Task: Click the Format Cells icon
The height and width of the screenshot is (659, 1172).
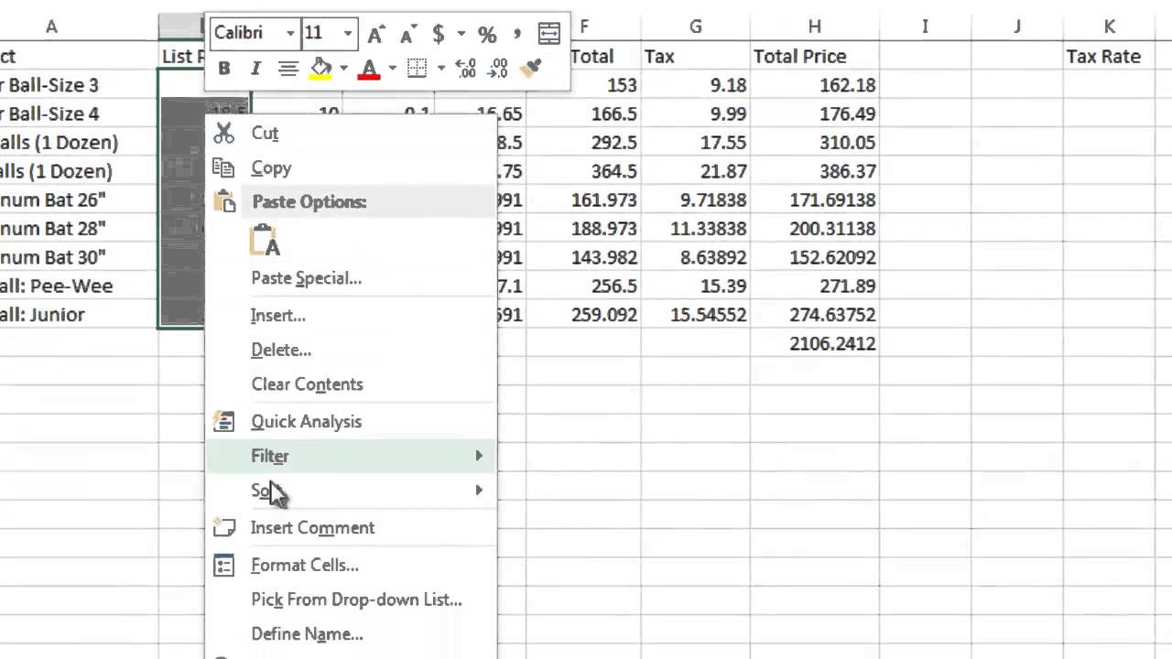Action: tap(223, 566)
